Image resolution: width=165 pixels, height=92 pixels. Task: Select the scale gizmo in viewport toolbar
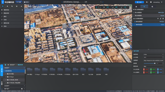[101, 7]
